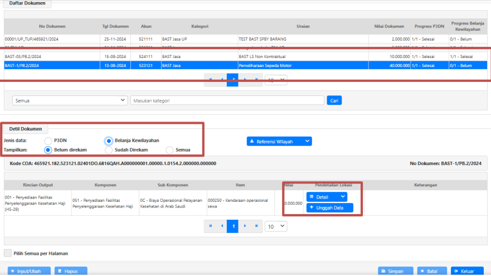Choose the Sudah Direkam radio button
The image size is (491, 276).
pos(109,150)
